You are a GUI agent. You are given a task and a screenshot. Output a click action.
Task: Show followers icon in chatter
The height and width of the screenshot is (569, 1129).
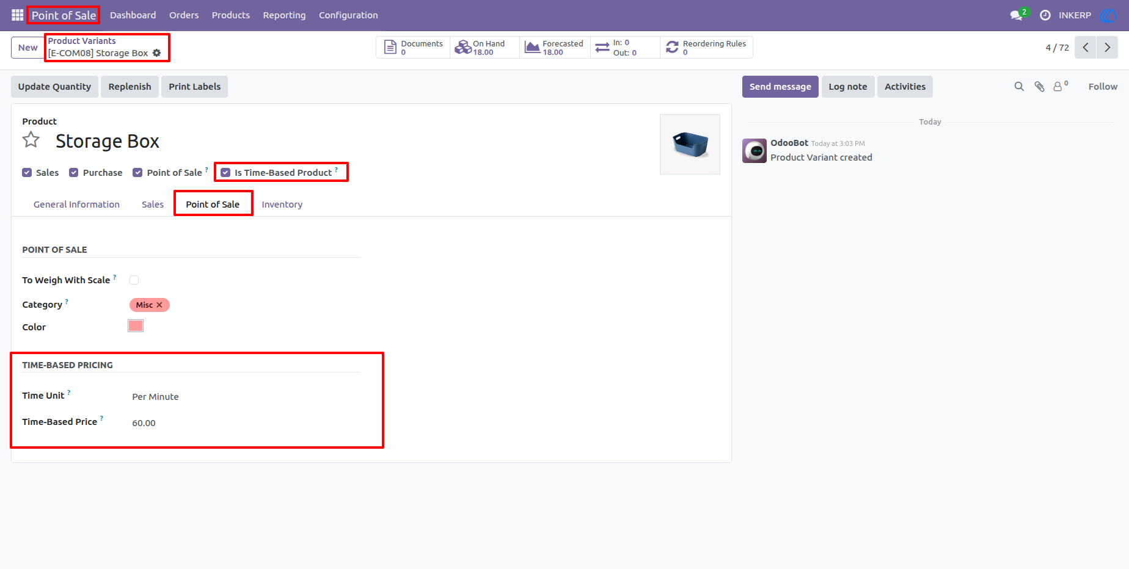[1061, 86]
